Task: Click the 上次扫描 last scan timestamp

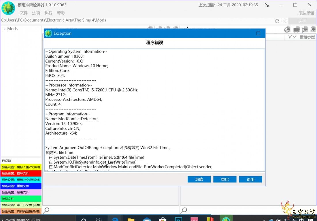Action: point(228,5)
